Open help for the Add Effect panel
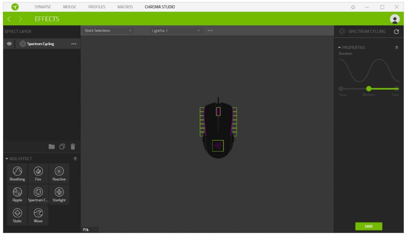The height and width of the screenshot is (234, 406). [x=75, y=159]
